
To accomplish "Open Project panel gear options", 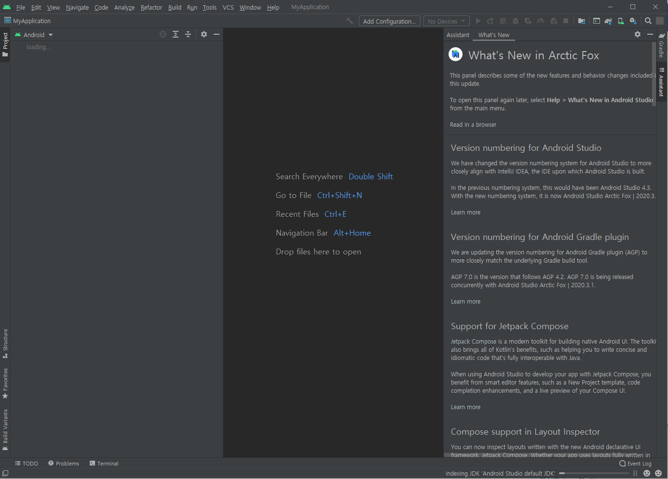I will tap(204, 34).
